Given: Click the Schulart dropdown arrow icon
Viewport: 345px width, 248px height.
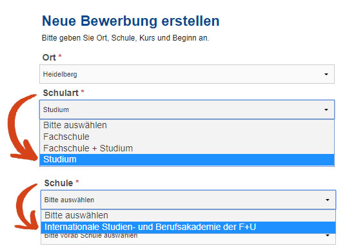Looking at the screenshot, I should click(326, 110).
